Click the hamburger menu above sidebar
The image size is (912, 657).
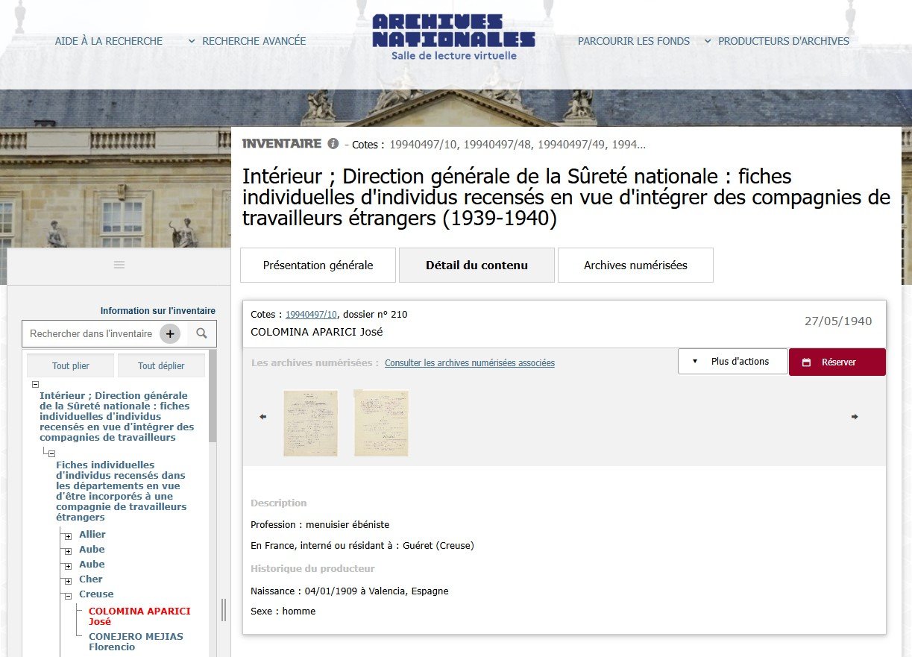coord(119,265)
